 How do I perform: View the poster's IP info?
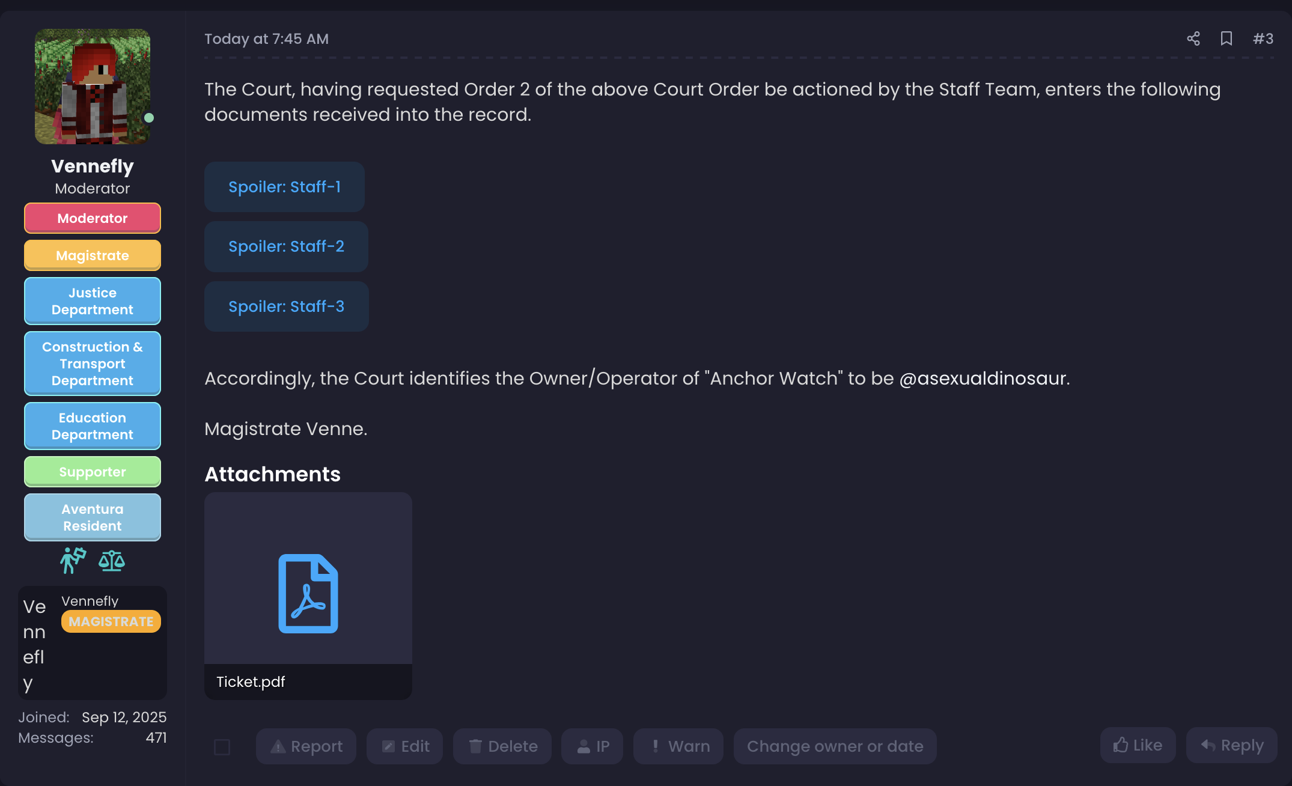pos(593,746)
